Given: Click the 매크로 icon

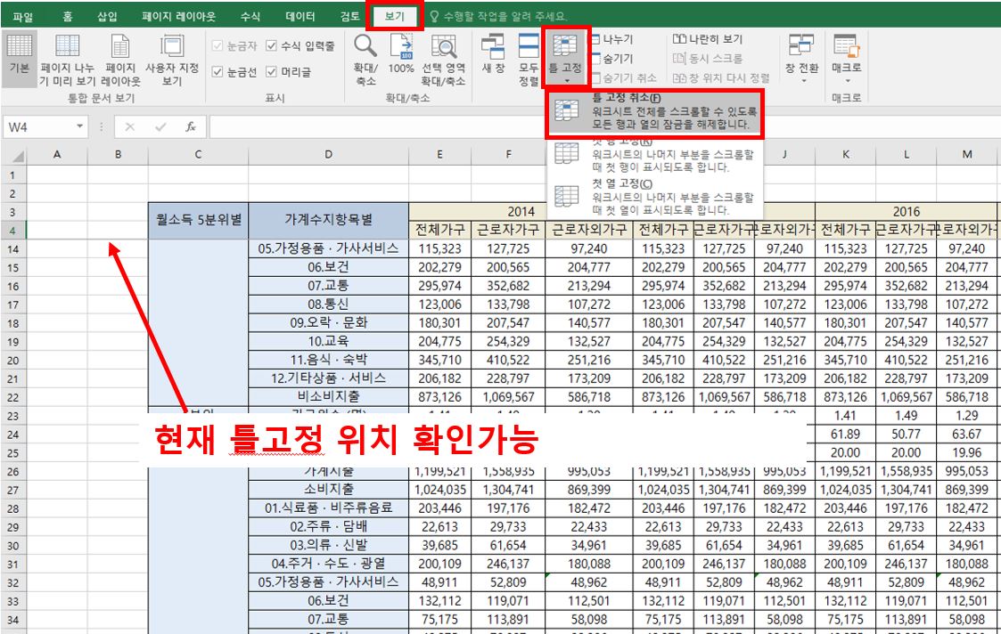Looking at the screenshot, I should click(847, 46).
